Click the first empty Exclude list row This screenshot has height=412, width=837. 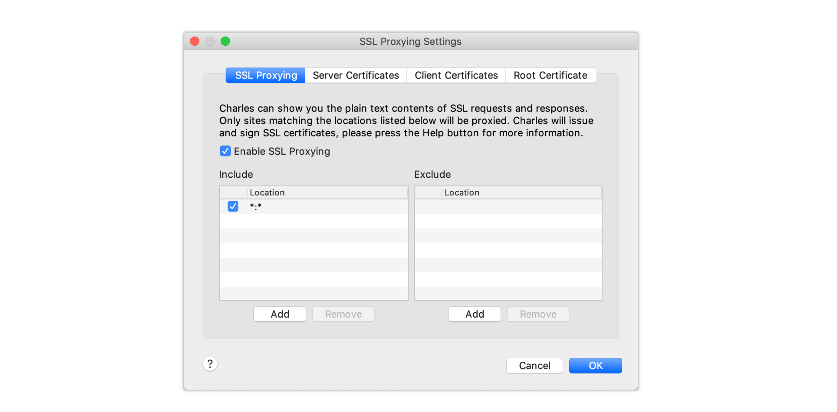pyautogui.click(x=508, y=206)
